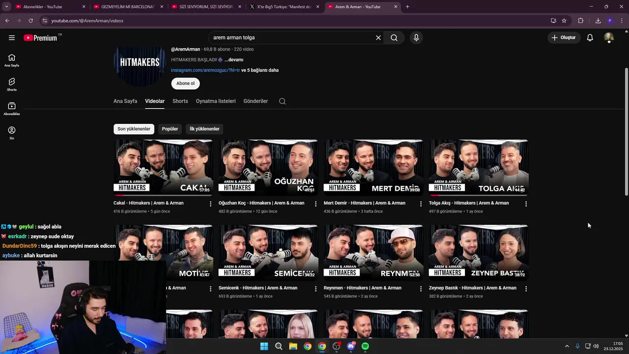Open the Siz section in the sidebar

pyautogui.click(x=12, y=133)
